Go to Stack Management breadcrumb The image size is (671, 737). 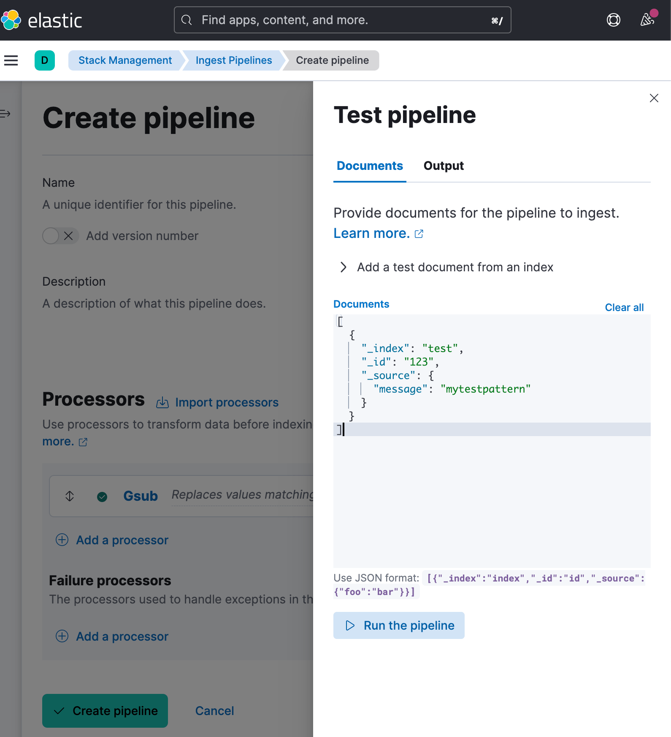(x=125, y=60)
